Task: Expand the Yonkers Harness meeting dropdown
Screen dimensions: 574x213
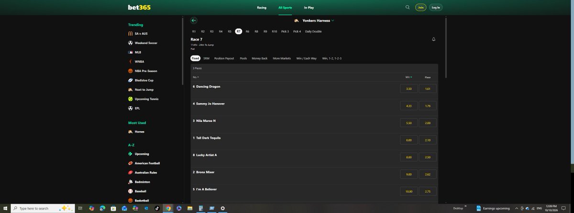Action: (332, 21)
